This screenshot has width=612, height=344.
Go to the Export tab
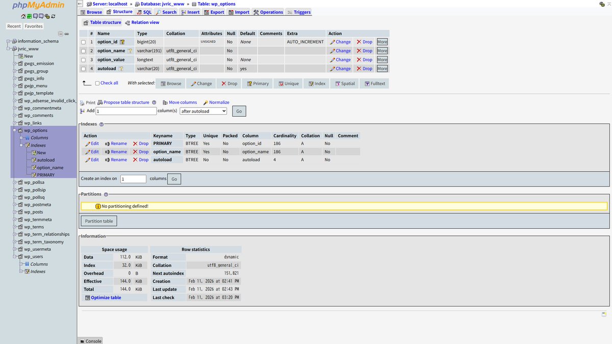(214, 12)
